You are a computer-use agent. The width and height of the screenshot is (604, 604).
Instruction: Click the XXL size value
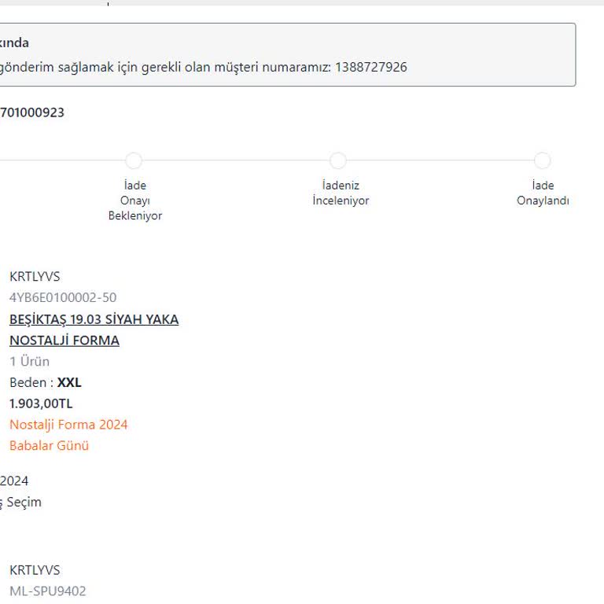[69, 383]
